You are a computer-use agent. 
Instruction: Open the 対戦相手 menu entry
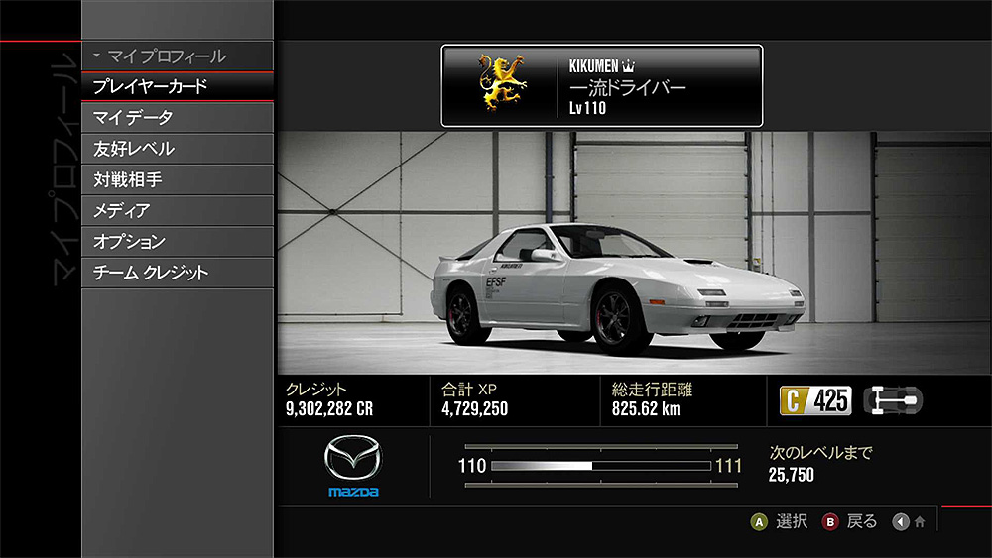(178, 179)
